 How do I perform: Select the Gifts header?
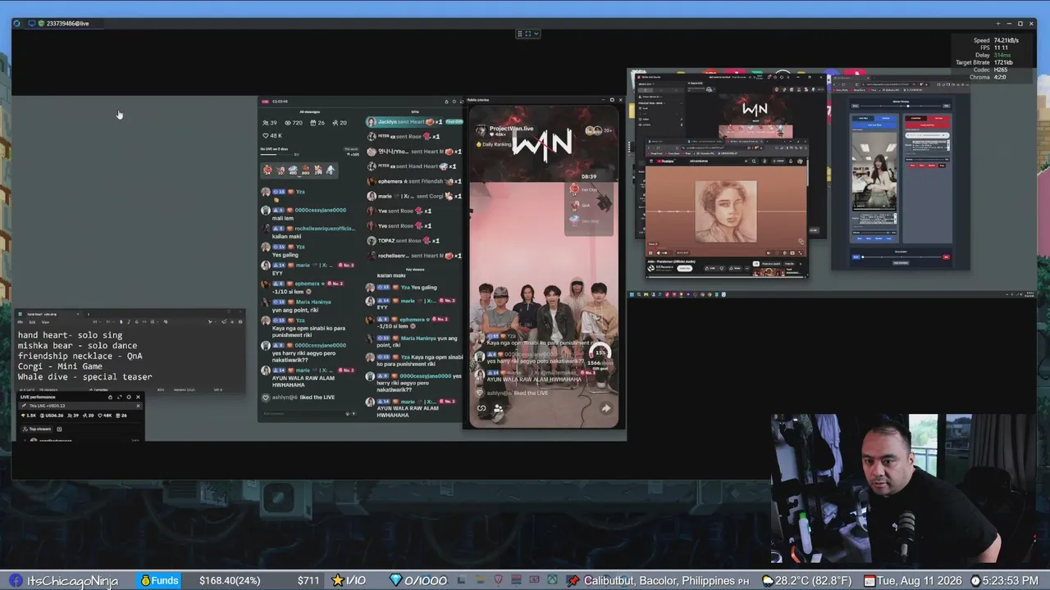click(x=415, y=111)
